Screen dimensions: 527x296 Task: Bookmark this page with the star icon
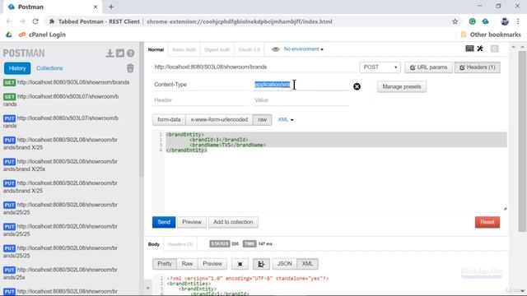(x=455, y=21)
